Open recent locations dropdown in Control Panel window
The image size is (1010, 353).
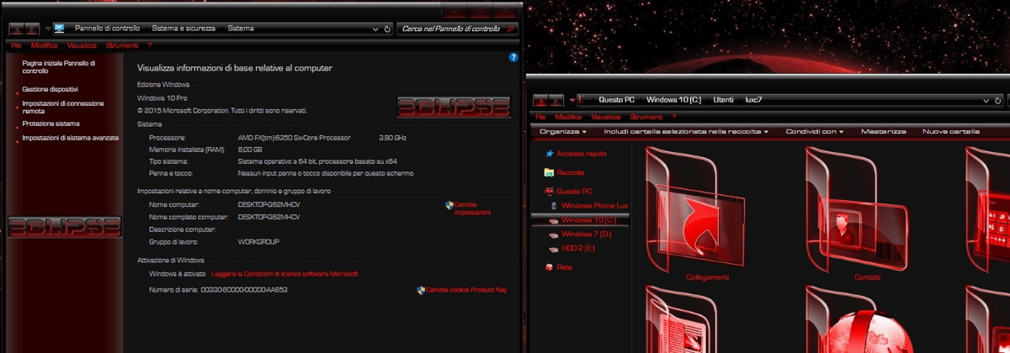47,29
